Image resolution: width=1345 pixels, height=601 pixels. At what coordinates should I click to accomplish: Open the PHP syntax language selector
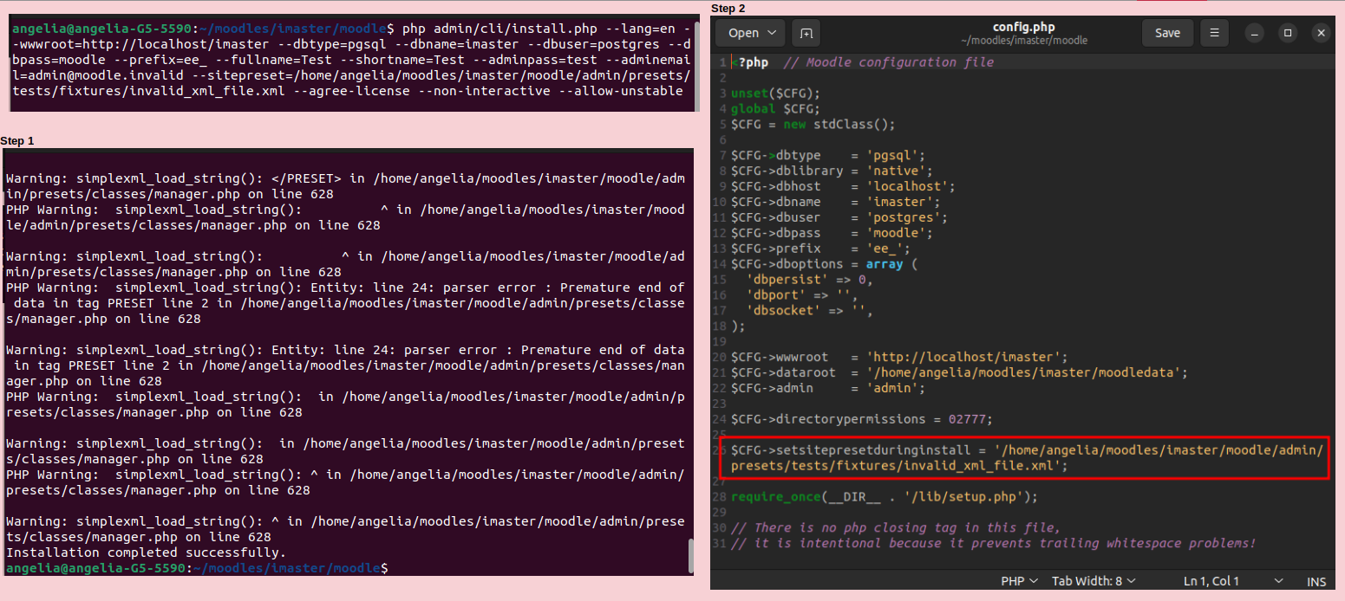[1019, 581]
